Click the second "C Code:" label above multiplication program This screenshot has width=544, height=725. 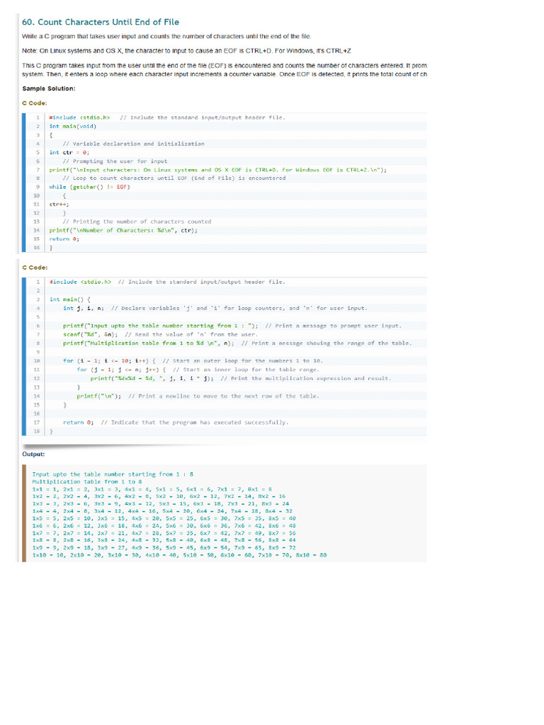[x=35, y=268]
